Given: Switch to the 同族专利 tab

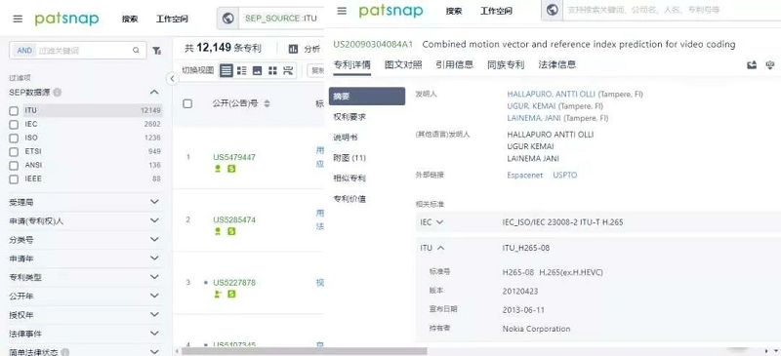Looking at the screenshot, I should pyautogui.click(x=506, y=64).
